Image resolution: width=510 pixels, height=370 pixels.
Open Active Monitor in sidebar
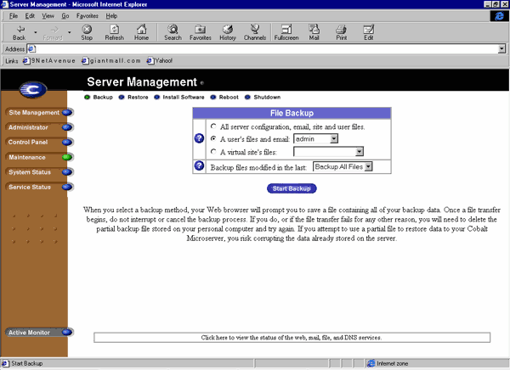click(x=39, y=333)
